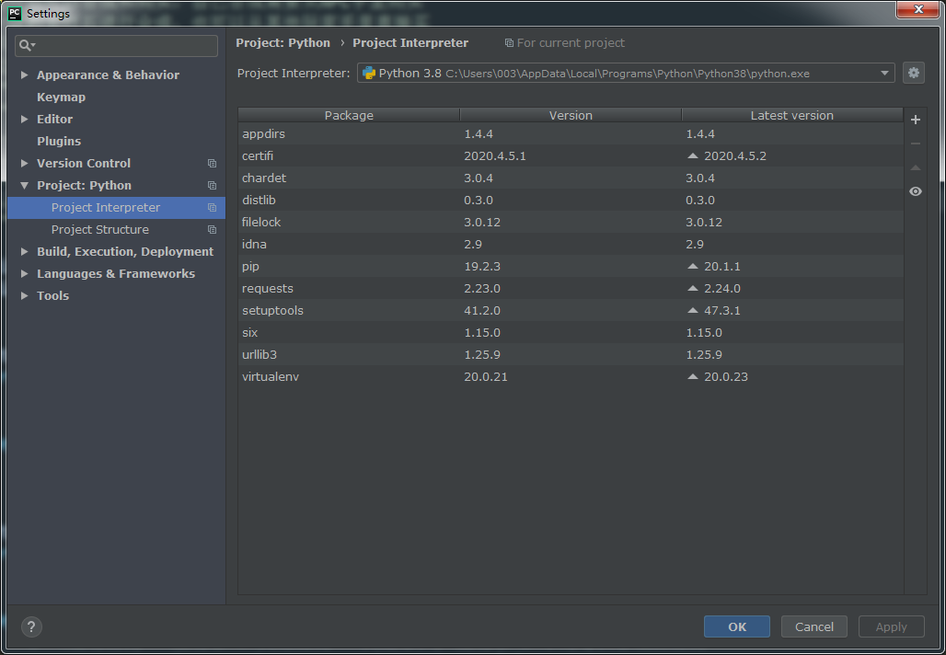Click the Python logo in interpreter field
Image resolution: width=946 pixels, height=655 pixels.
(x=369, y=73)
